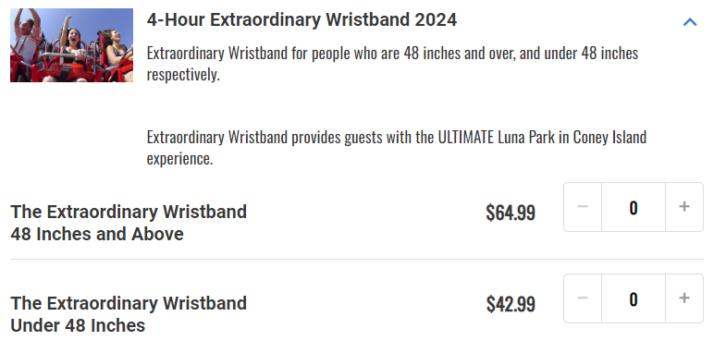Click the word ULTIMATE in the description

(x=466, y=137)
